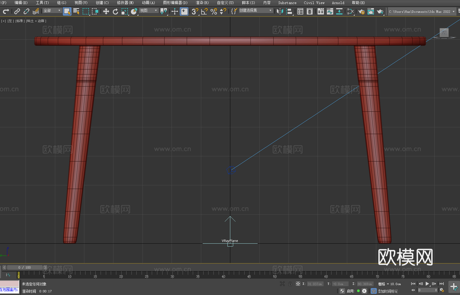The image size is (460, 295).
Task: Click the time slider 0 / 100 bar
Action: (x=25, y=267)
